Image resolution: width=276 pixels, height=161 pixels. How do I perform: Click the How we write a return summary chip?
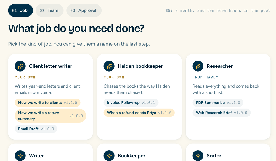(50, 116)
